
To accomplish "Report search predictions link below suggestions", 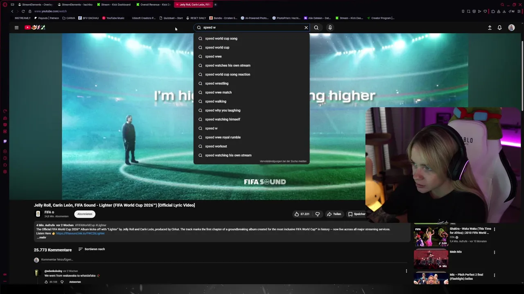I will click(283, 161).
